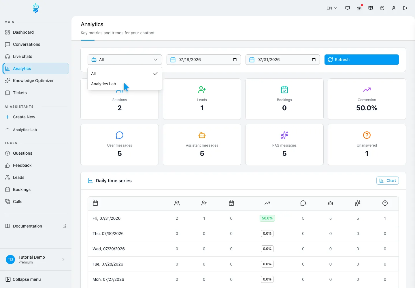Viewport: 415px width, 288px height.
Task: Click the row Wed, 07/29/2026
Action: point(243,249)
